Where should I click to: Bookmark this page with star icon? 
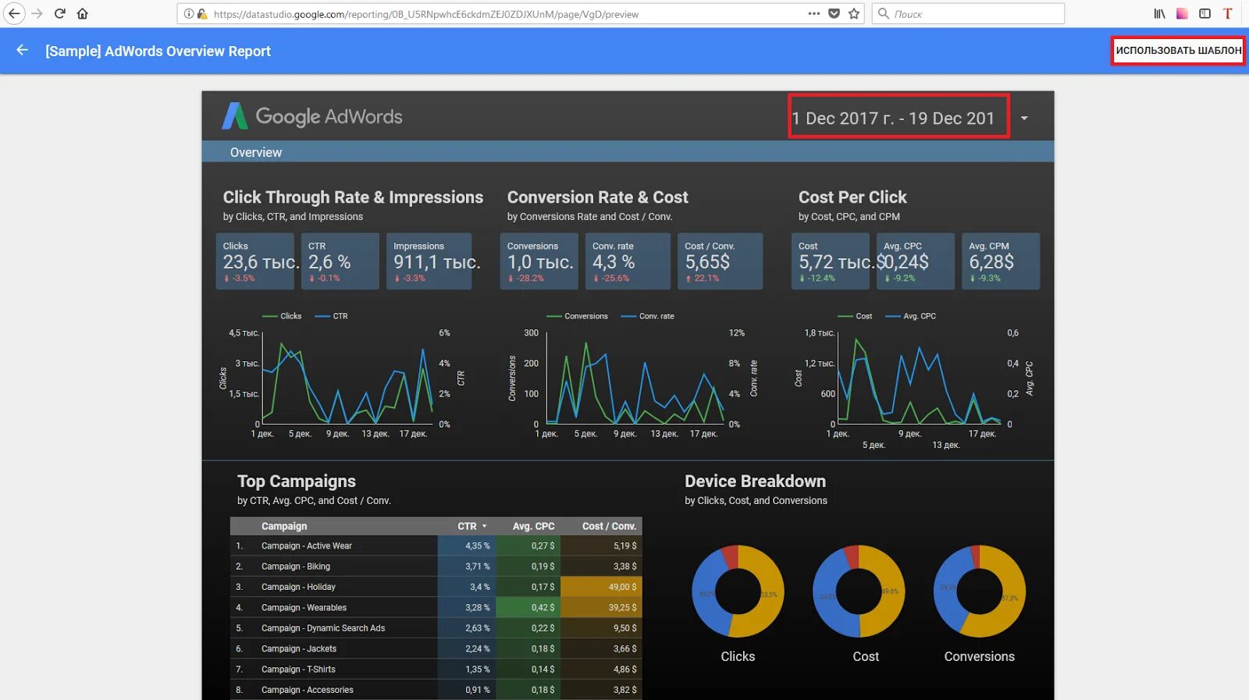pos(854,13)
